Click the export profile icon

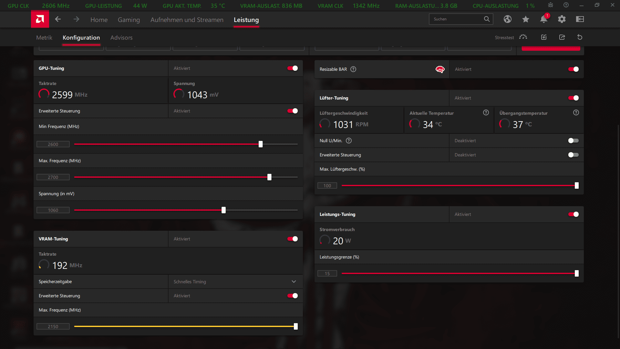click(x=562, y=37)
